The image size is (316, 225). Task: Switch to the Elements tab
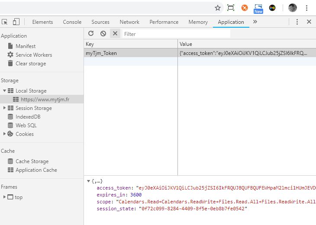(x=42, y=22)
